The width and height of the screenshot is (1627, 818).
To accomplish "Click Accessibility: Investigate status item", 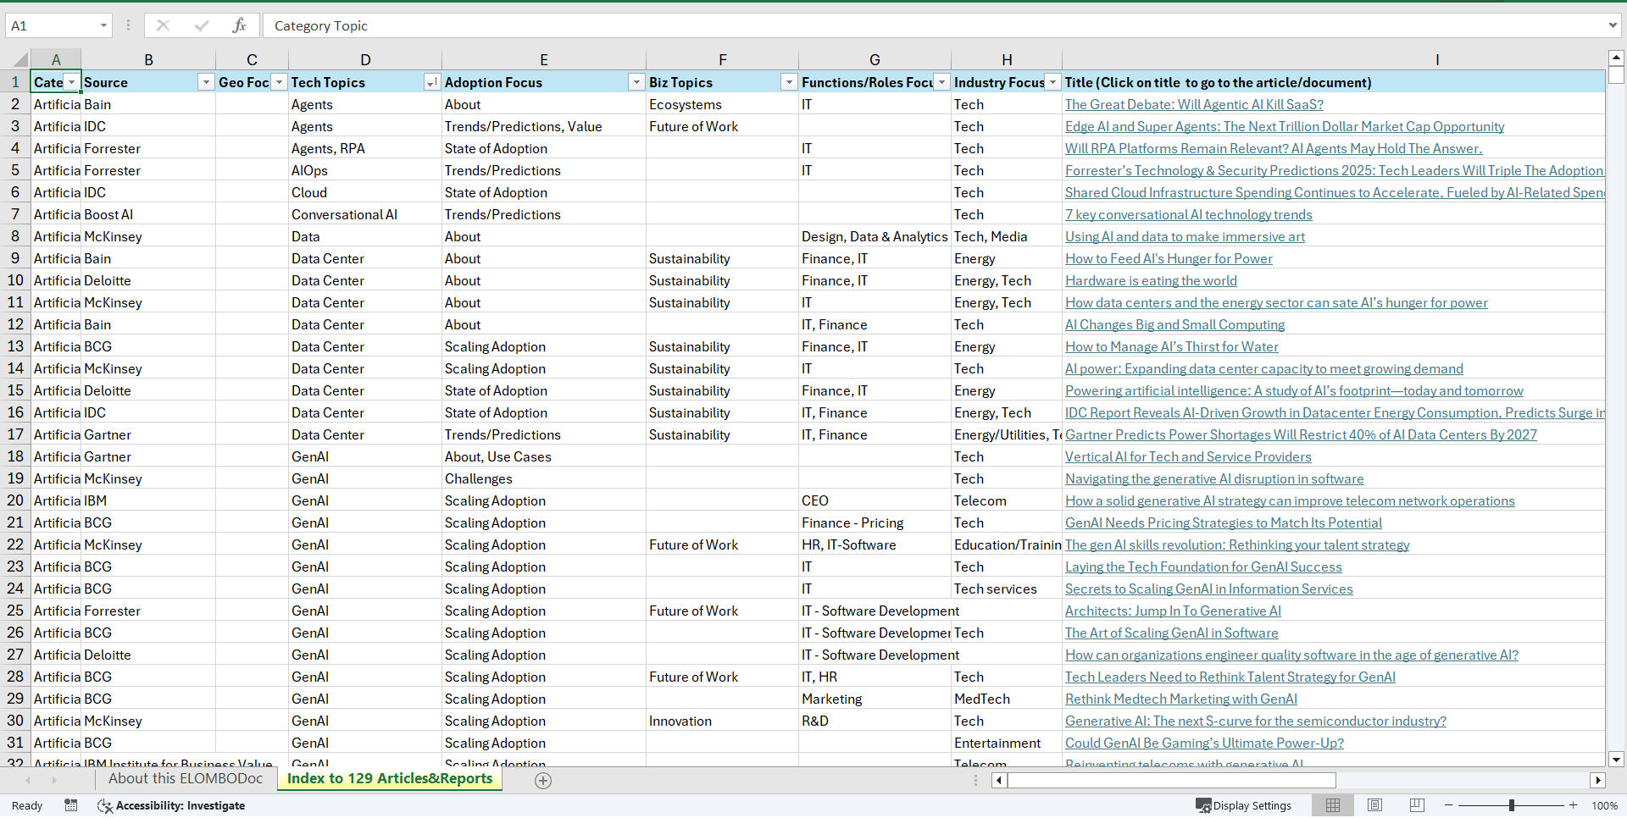I will 171,805.
